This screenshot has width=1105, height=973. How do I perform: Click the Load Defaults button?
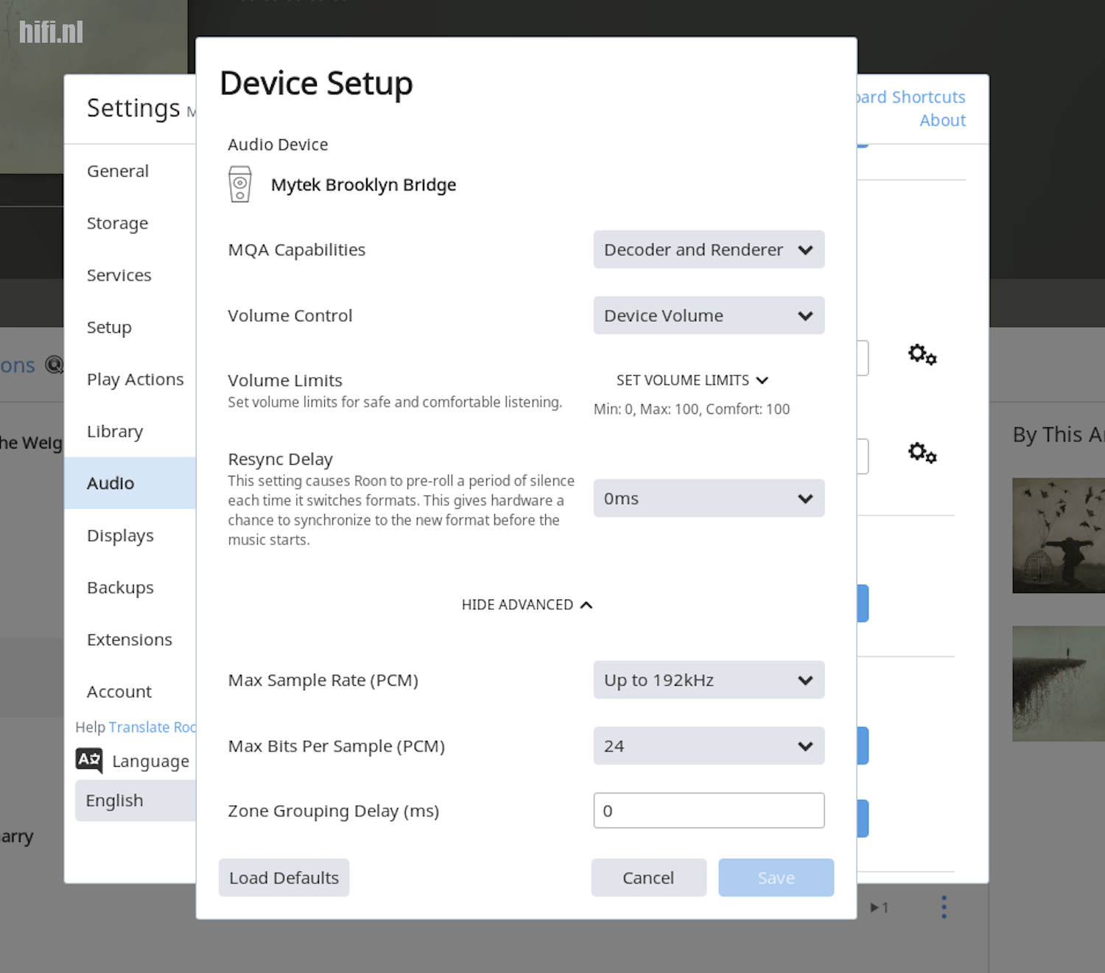pyautogui.click(x=284, y=877)
